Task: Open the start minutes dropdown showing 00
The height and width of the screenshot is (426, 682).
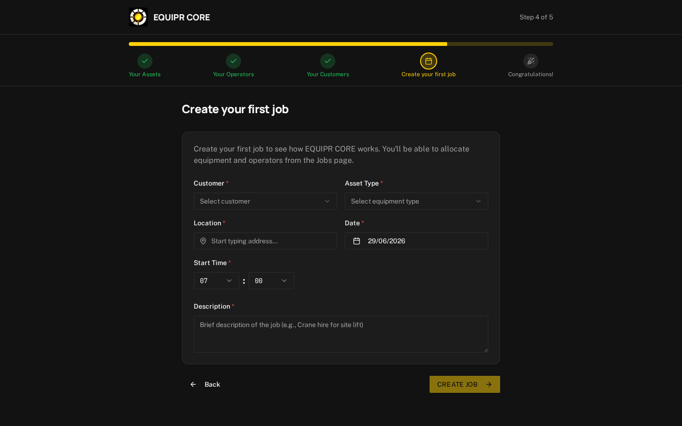Action: [x=271, y=281]
